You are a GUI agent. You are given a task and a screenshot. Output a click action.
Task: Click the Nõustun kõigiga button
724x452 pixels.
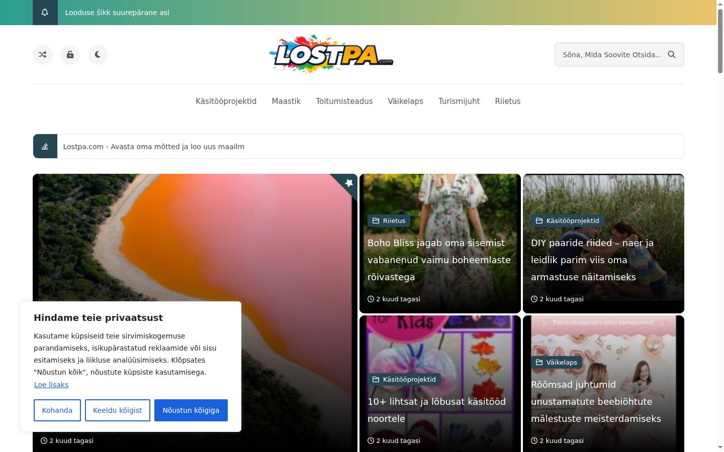click(x=191, y=410)
